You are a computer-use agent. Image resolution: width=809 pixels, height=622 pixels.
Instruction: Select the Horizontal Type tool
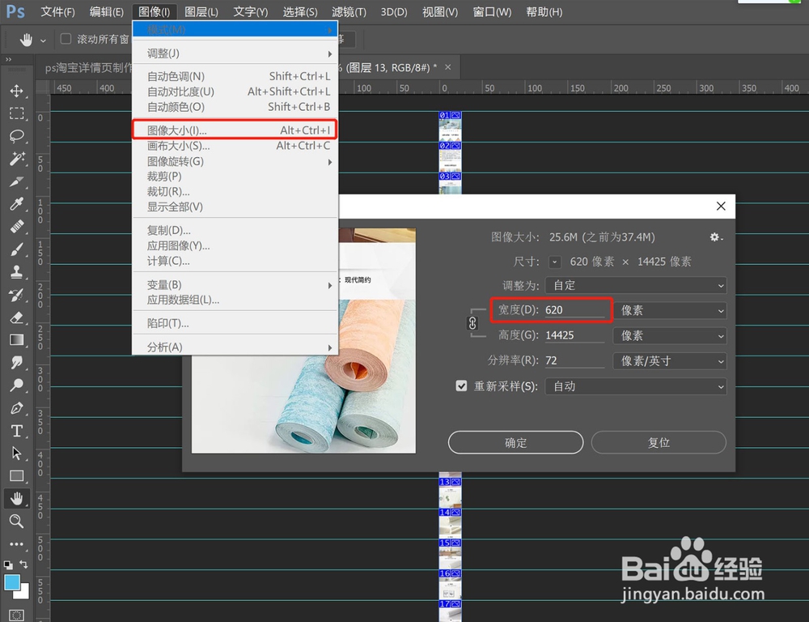coord(17,431)
